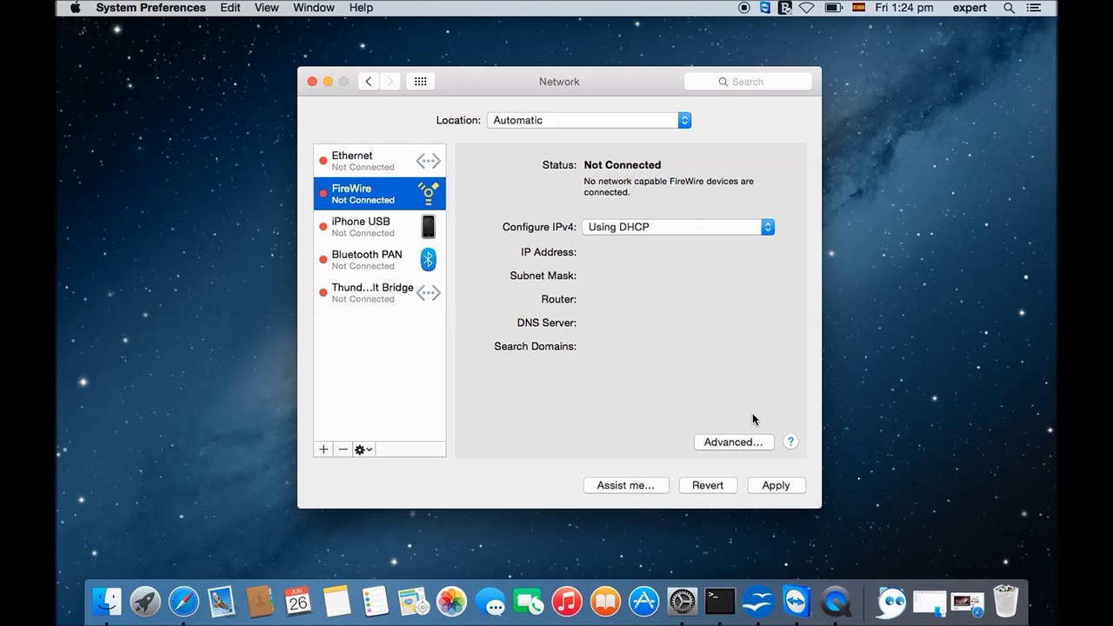Show all preferences with the grid button
The width and height of the screenshot is (1113, 626).
(x=421, y=82)
